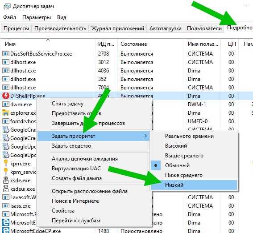The image size is (253, 233).
Task: Switch to the Пользователи tab
Action: (204, 28)
